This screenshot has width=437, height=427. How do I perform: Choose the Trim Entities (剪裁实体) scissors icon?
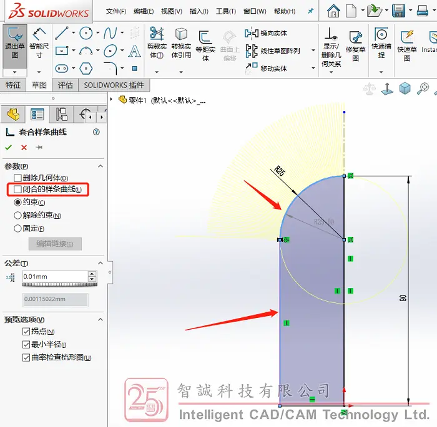(x=157, y=34)
